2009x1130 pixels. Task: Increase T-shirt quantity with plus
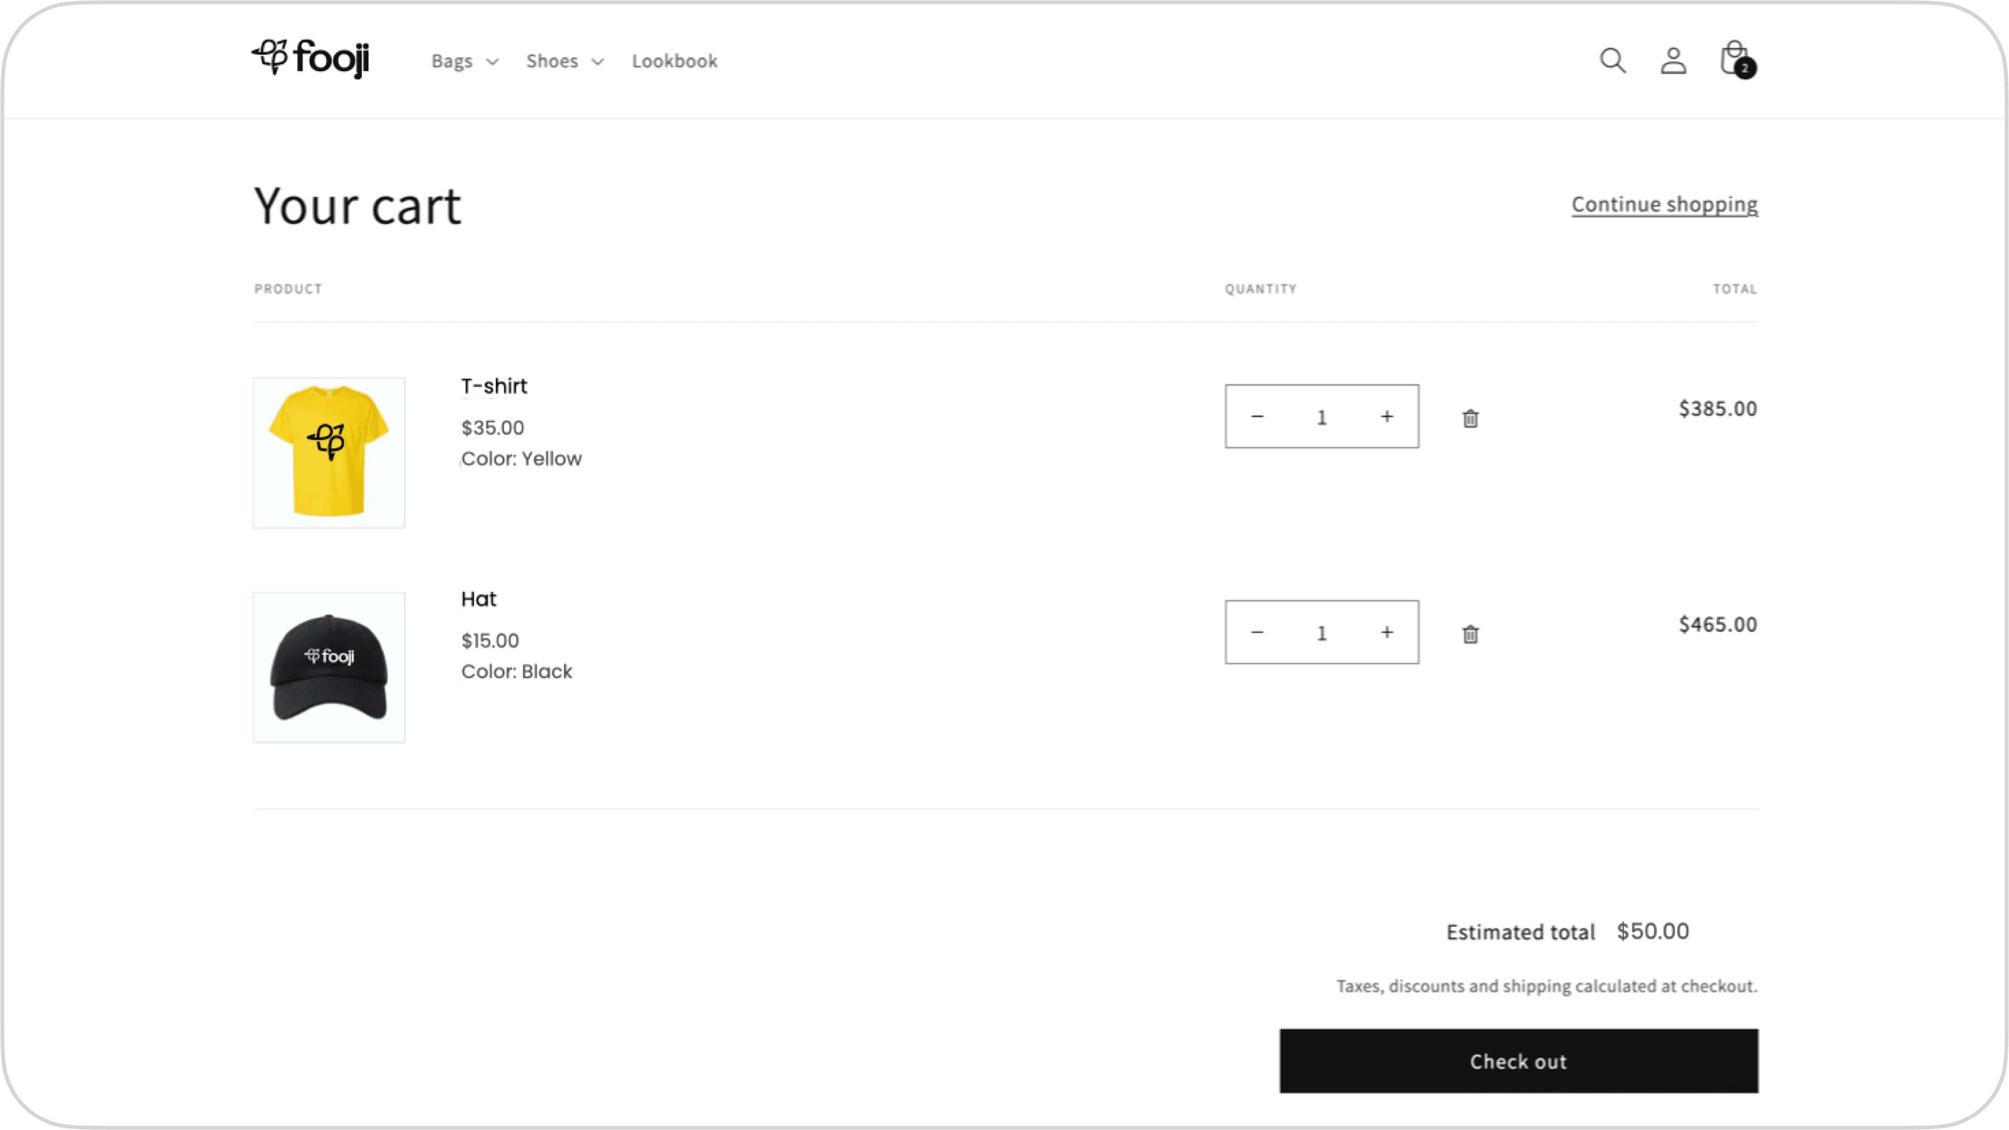click(x=1387, y=417)
